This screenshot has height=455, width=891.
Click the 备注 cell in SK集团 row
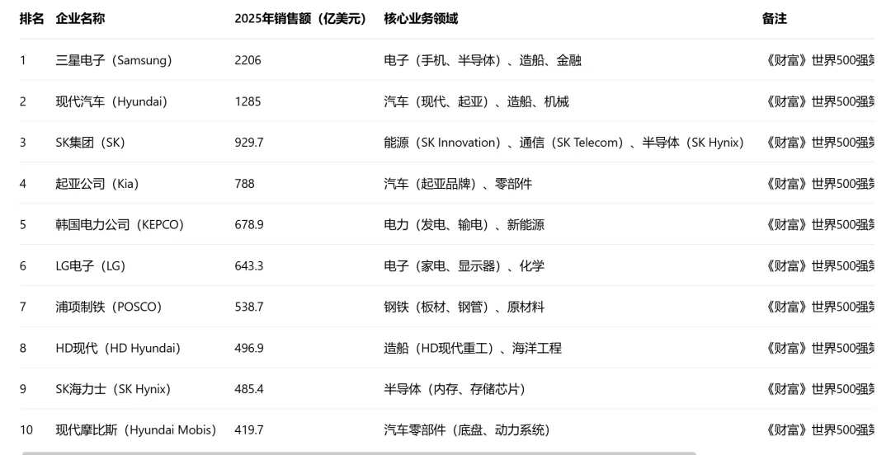pos(818,143)
